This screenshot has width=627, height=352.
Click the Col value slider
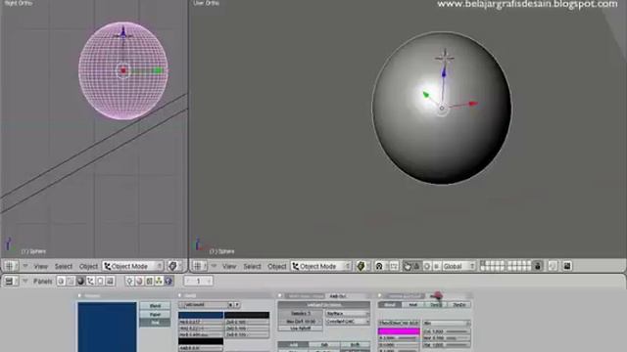pyautogui.click(x=447, y=331)
